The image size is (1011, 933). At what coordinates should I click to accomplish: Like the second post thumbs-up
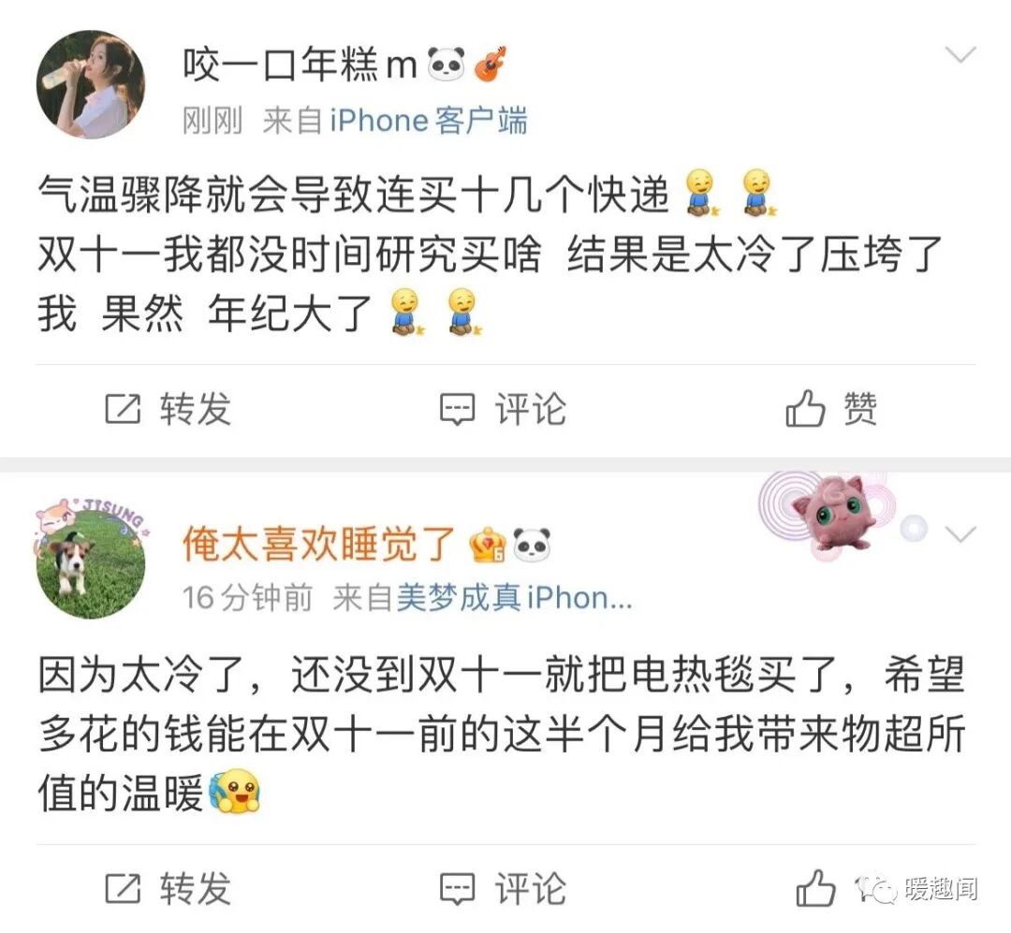[815, 888]
